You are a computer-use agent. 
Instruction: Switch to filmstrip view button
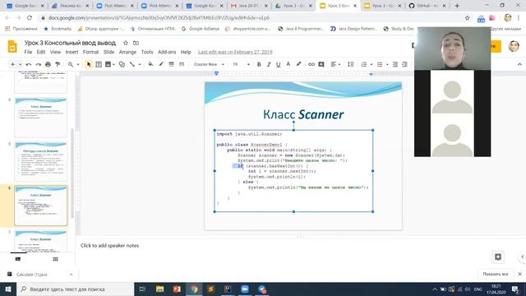[18, 259]
